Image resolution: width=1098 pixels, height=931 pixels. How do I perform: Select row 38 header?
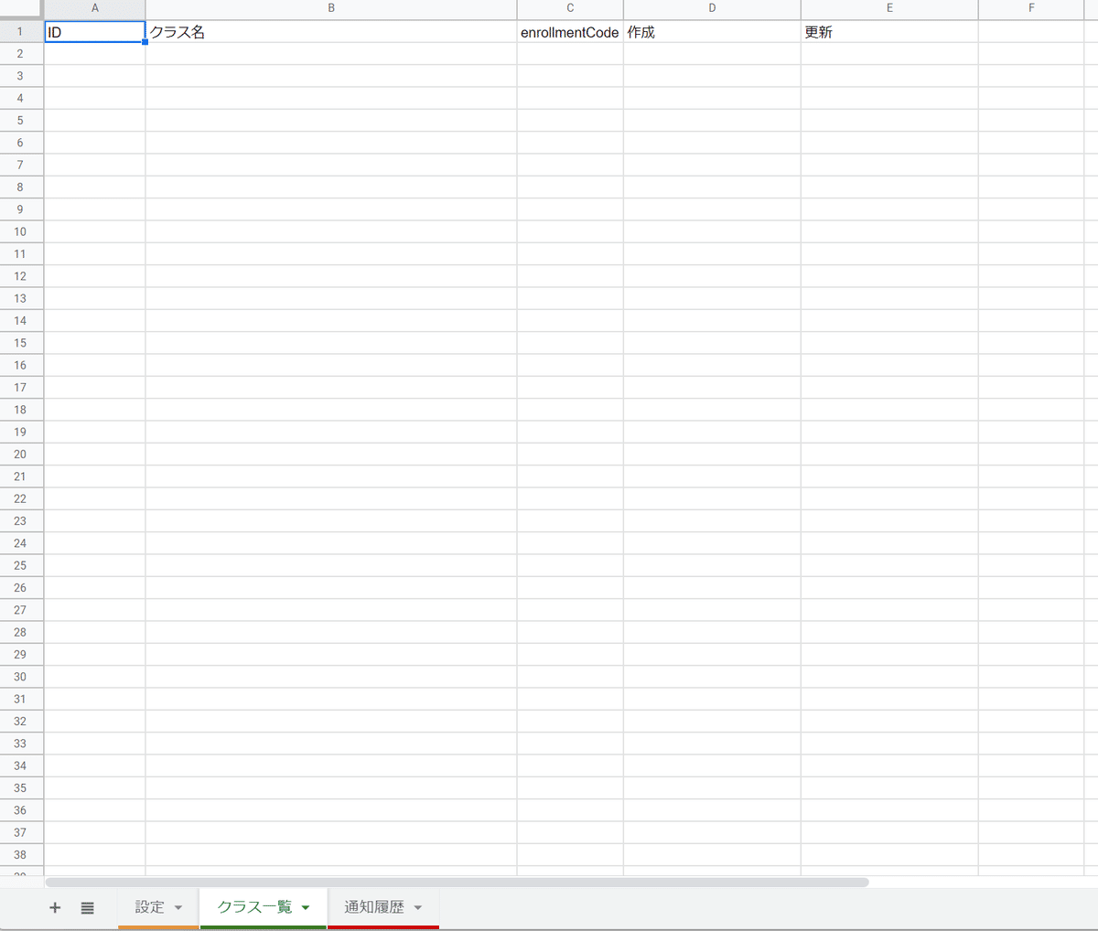tap(20, 855)
